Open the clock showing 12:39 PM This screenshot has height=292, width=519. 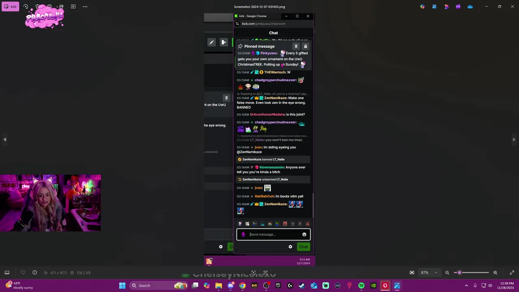pyautogui.click(x=506, y=286)
